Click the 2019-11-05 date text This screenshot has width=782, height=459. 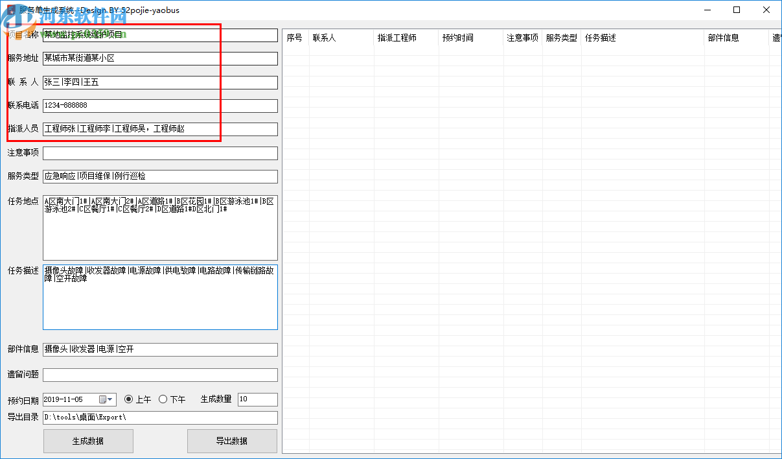[x=63, y=399]
